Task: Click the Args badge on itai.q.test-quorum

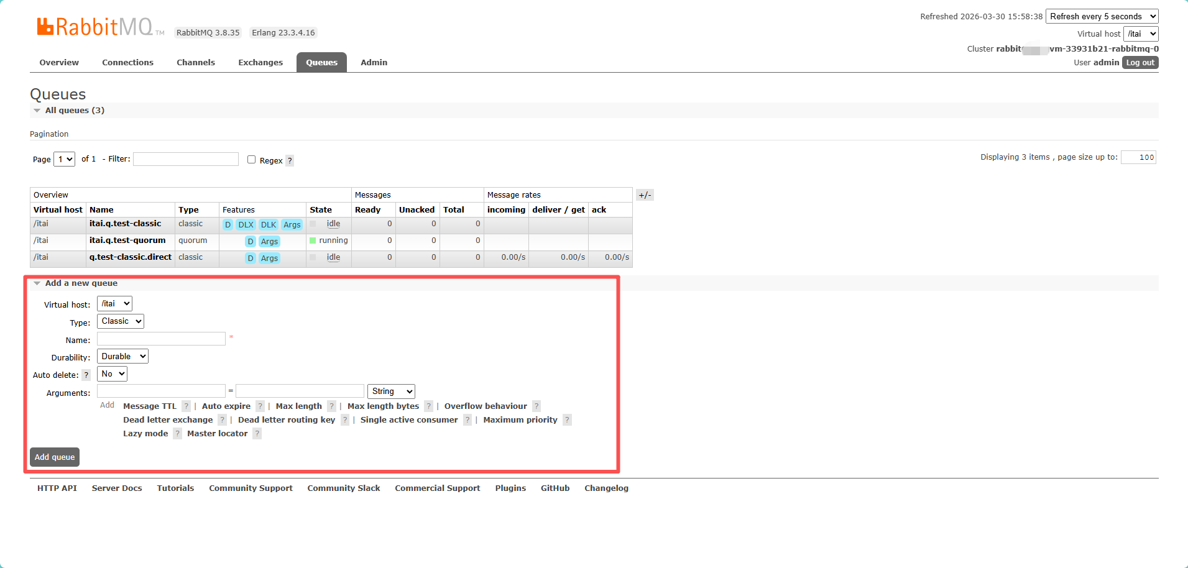Action: [x=269, y=242]
